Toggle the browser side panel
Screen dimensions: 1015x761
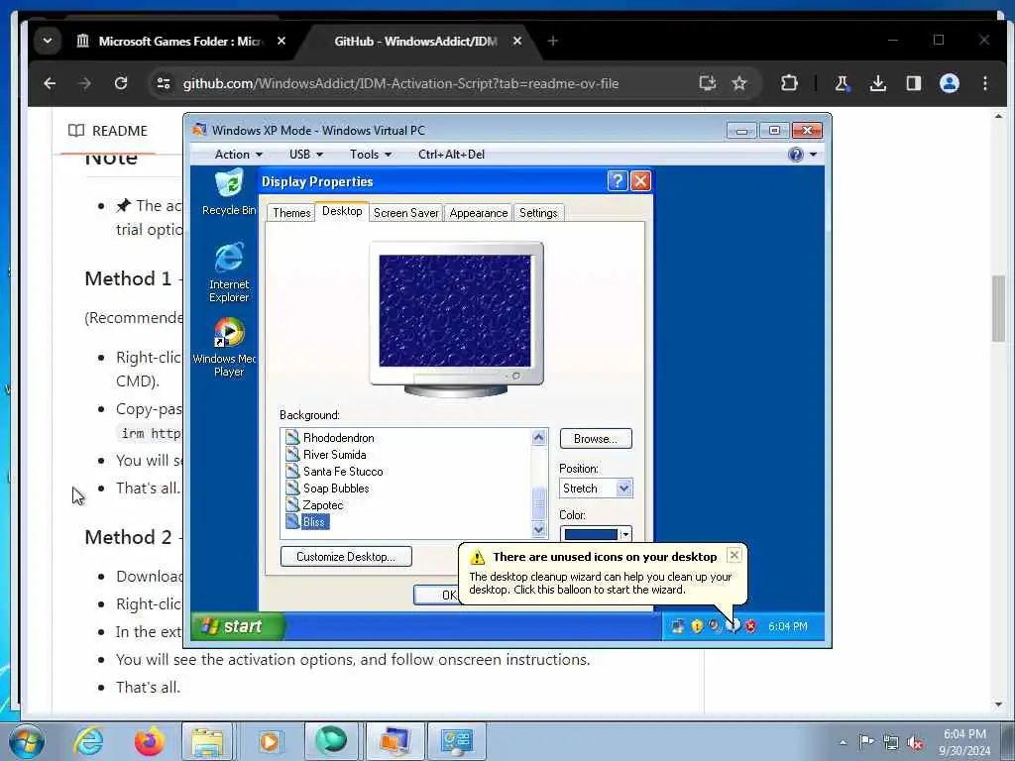913,83
